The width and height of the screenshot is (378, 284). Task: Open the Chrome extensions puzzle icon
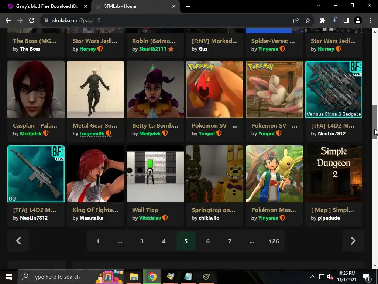pos(323,21)
